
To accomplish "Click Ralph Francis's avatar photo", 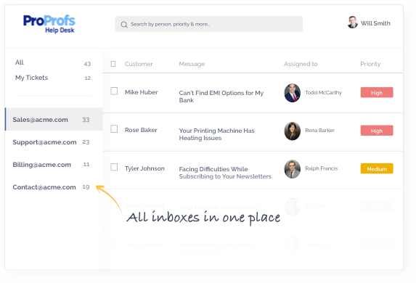I will click(292, 169).
